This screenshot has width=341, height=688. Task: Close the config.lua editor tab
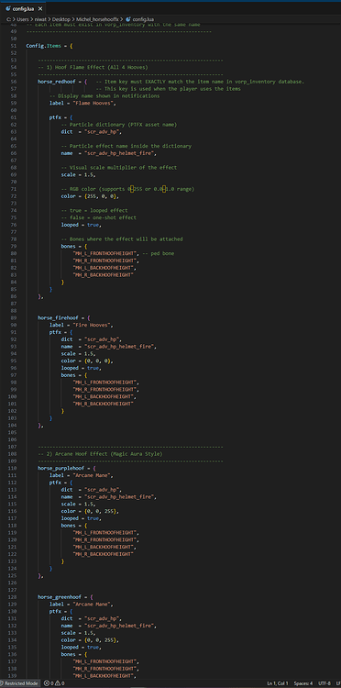coord(39,8)
